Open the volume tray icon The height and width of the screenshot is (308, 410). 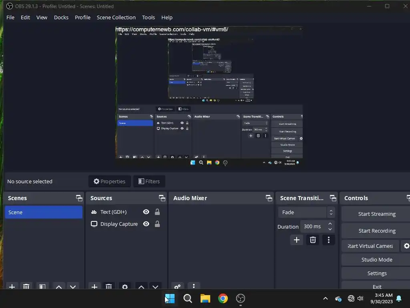[x=360, y=298]
